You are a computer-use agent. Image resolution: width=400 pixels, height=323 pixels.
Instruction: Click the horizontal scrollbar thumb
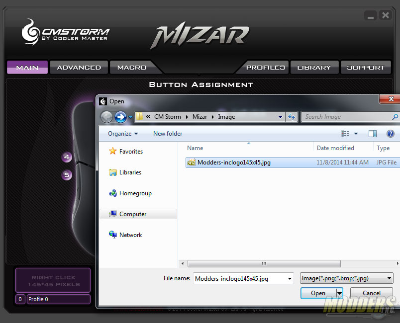click(x=264, y=263)
